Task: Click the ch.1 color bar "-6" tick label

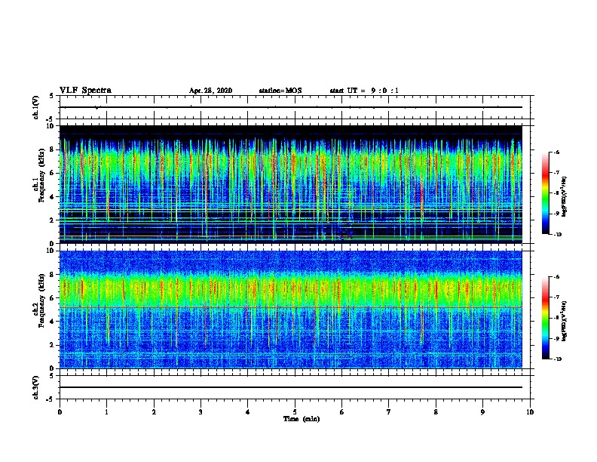Action: pos(556,152)
